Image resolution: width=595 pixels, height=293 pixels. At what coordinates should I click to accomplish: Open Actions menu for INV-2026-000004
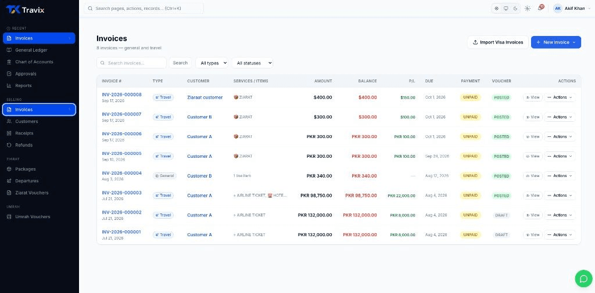[560, 176]
